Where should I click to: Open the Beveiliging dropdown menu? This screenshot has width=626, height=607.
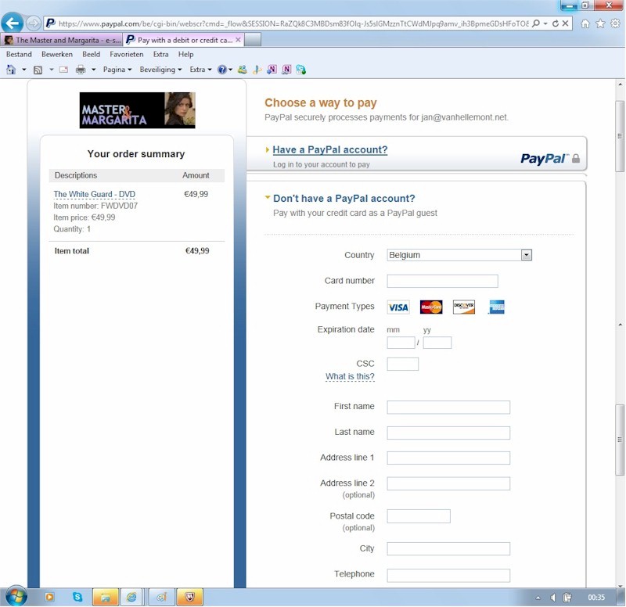(x=160, y=70)
